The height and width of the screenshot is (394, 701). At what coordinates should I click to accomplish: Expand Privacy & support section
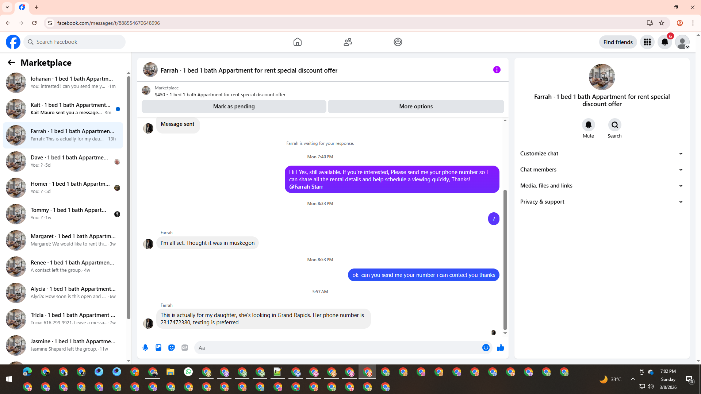coord(602,202)
